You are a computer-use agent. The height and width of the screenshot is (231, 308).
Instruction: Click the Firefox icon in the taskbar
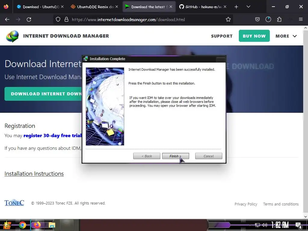point(37,225)
